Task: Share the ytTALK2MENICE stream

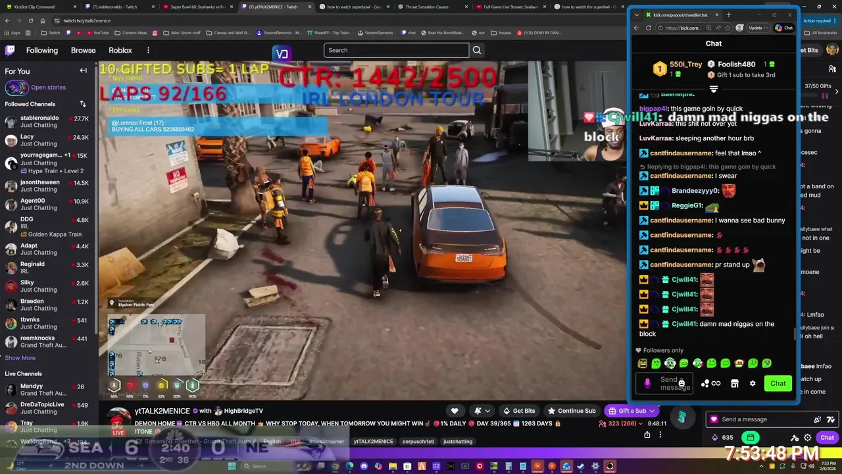Action: tap(647, 434)
